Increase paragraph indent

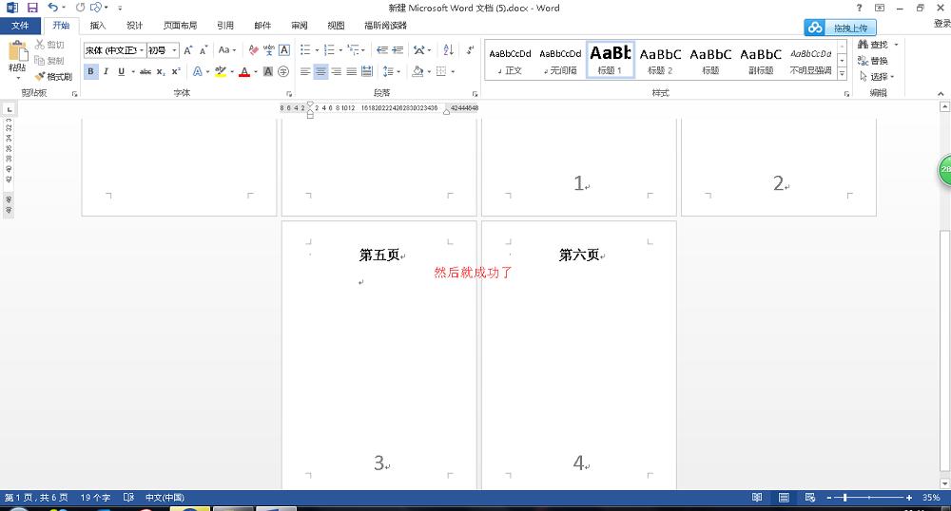point(398,50)
